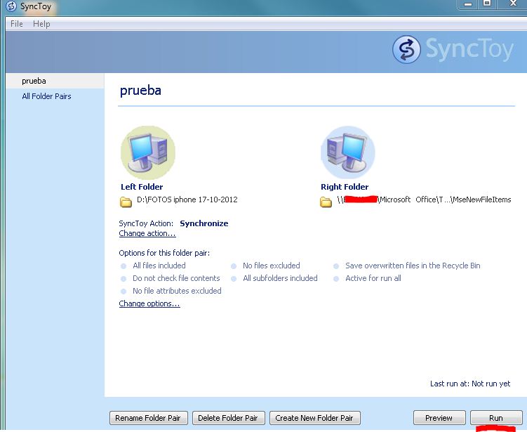The image size is (527, 432).
Task: Click the Change options... link
Action: point(149,303)
